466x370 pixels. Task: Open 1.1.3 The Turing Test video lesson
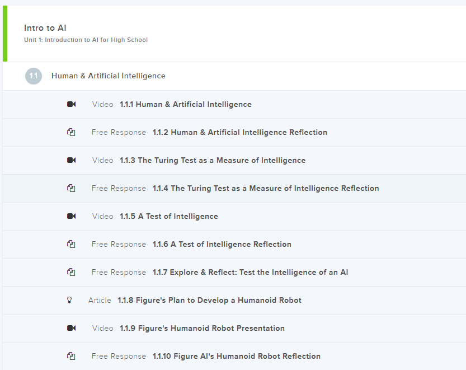212,160
